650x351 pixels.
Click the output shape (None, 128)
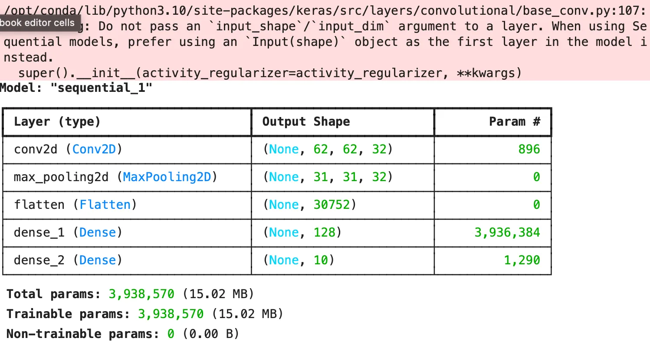302,233
